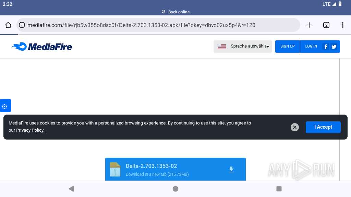
Task: Tap the browser home icon
Action: 8,25
